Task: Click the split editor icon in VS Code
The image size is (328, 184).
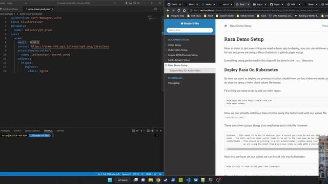Action: (156, 9)
